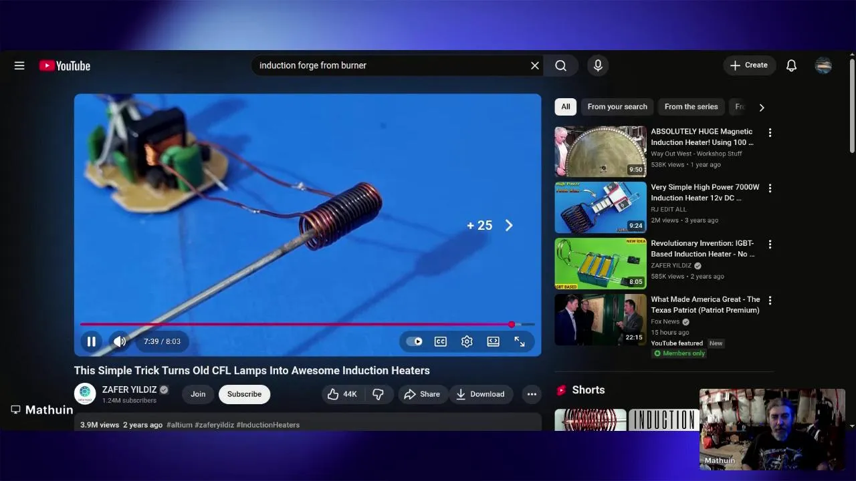Open Very Simple High Power 7000W title

[705, 192]
